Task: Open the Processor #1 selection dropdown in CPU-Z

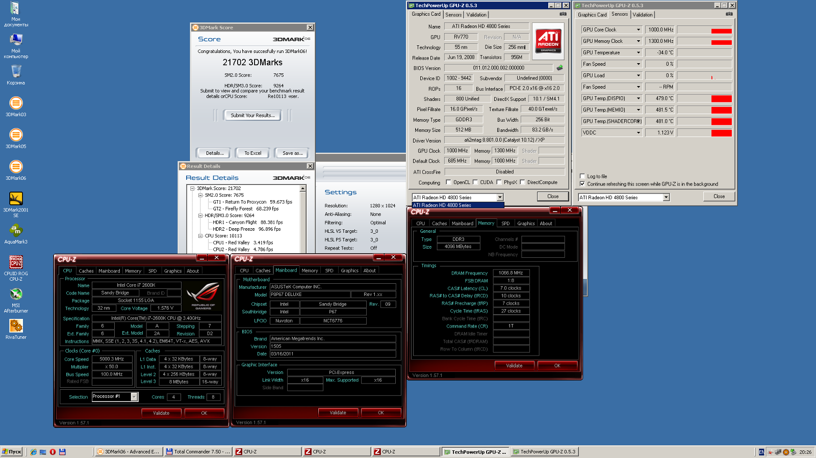Action: [x=134, y=396]
